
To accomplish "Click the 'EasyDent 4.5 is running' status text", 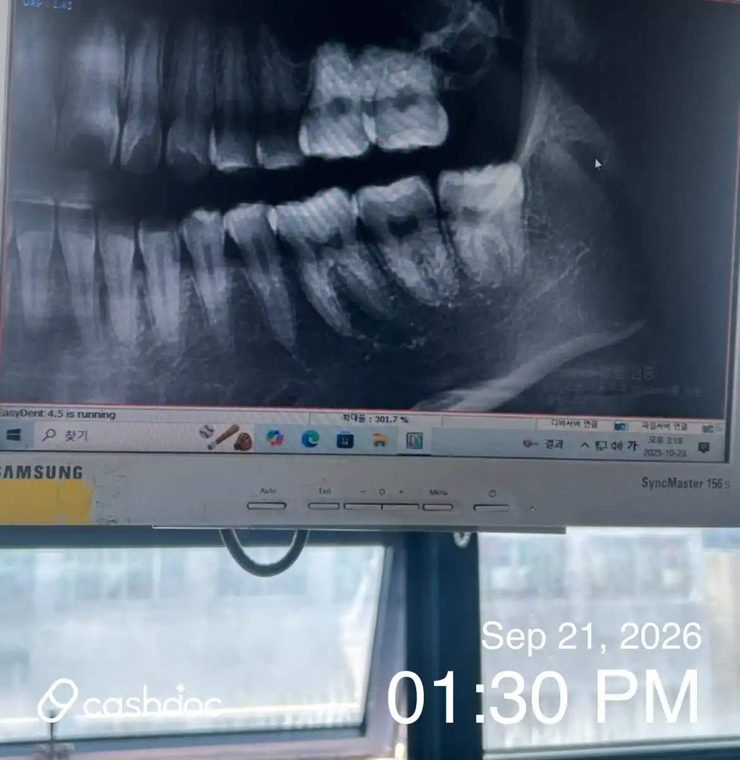I will (x=57, y=414).
